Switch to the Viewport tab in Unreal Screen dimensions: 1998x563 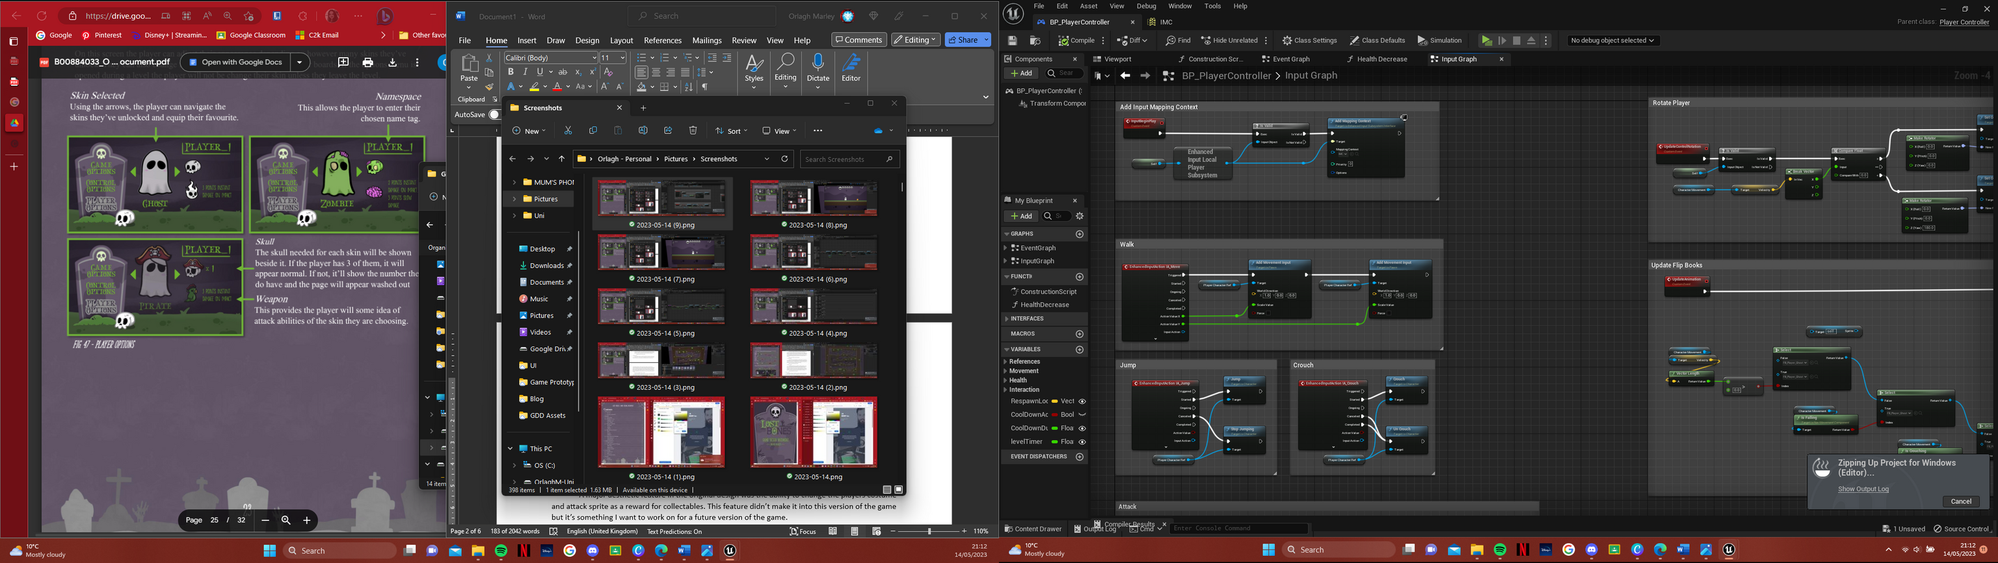click(x=1112, y=59)
